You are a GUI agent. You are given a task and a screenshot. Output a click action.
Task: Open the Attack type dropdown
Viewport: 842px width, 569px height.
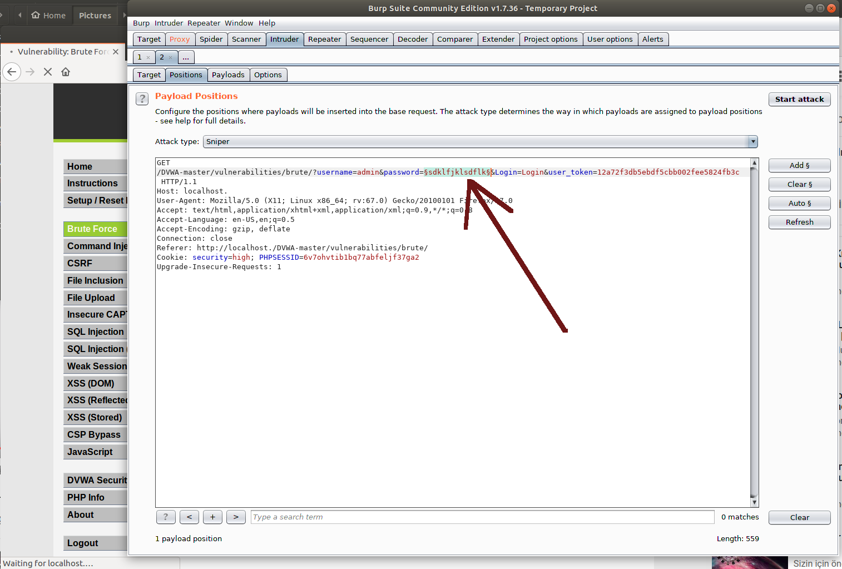[480, 141]
